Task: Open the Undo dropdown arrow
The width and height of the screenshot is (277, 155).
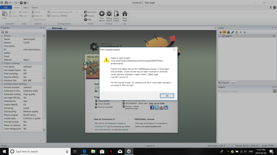Action: 28,12
